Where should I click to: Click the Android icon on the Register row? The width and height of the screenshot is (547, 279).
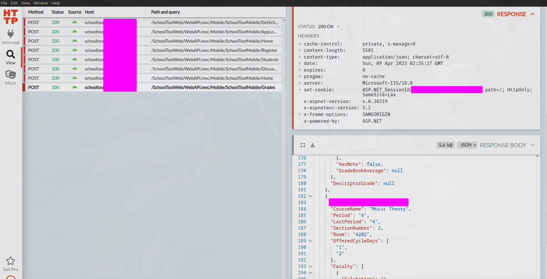tap(75, 50)
